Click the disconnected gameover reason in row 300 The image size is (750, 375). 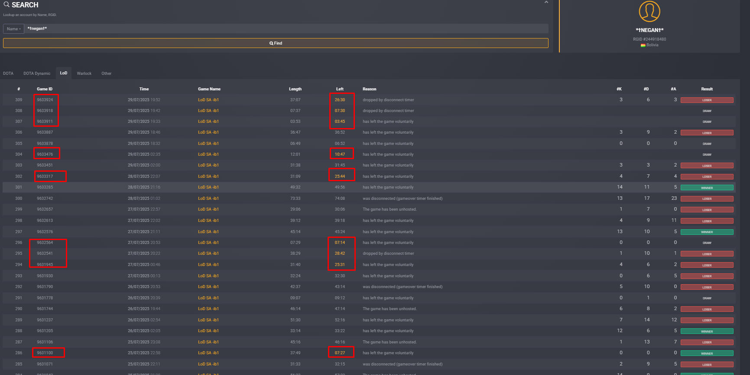(403, 199)
